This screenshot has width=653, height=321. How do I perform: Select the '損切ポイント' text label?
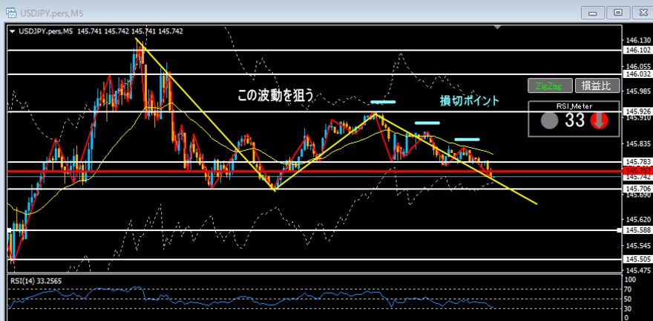[470, 100]
